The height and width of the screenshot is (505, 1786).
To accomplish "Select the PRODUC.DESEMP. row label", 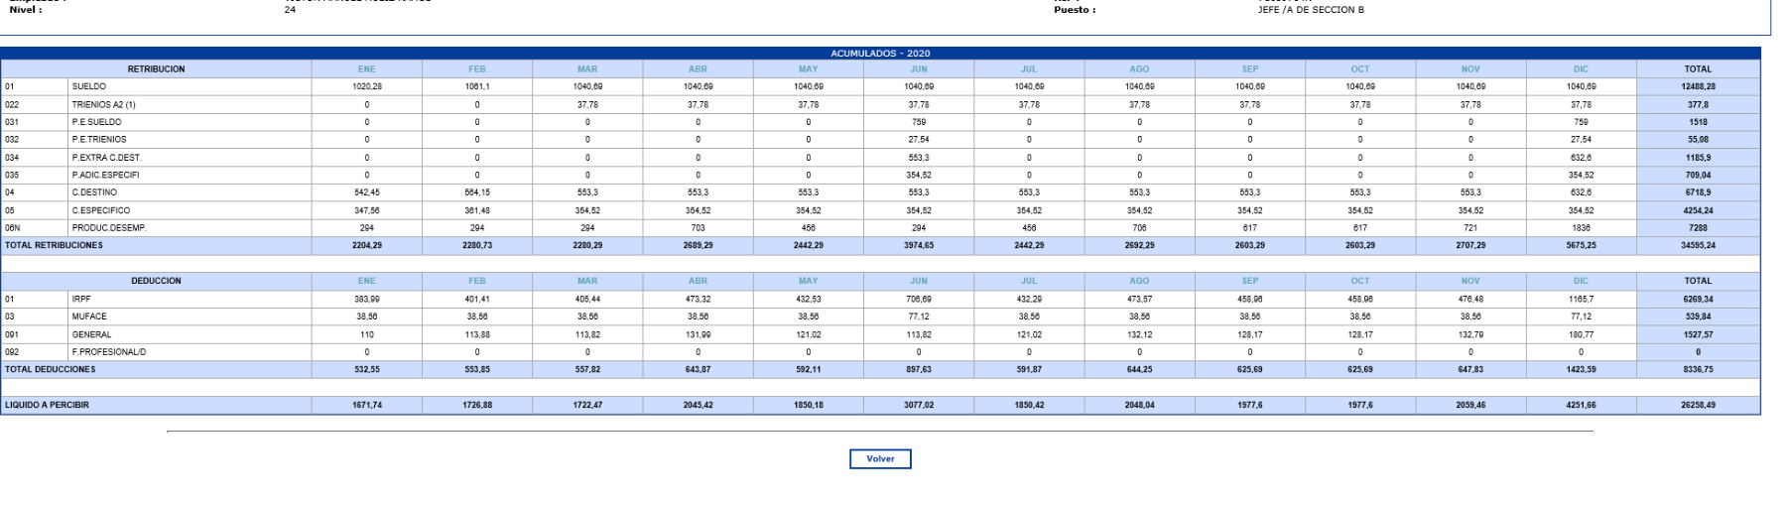I will point(109,228).
